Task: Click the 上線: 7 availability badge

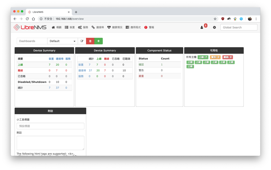Action: tap(203, 57)
